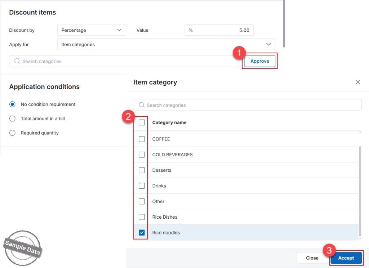Image resolution: width=369 pixels, height=268 pixels.
Task: Check the Rice Dishes checkbox
Action: (142, 217)
